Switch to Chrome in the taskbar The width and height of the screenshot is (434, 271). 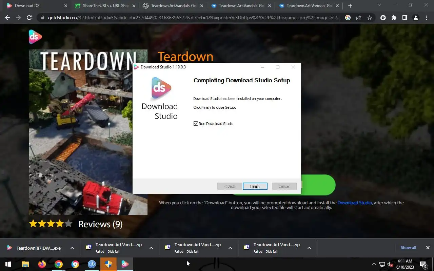pos(59,264)
